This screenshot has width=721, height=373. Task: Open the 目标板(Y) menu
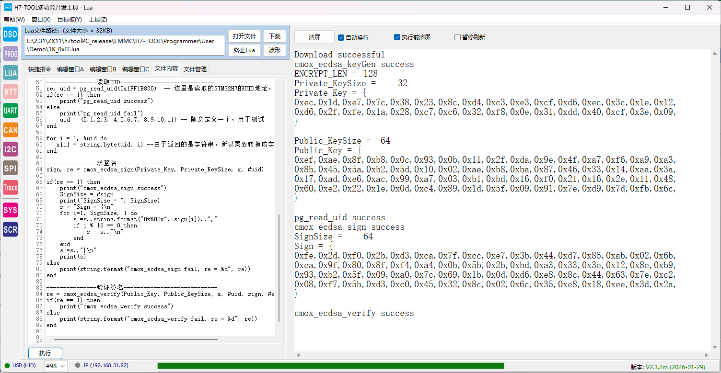70,20
